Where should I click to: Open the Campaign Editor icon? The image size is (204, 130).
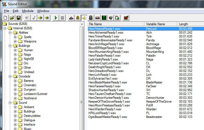(x=97, y=18)
